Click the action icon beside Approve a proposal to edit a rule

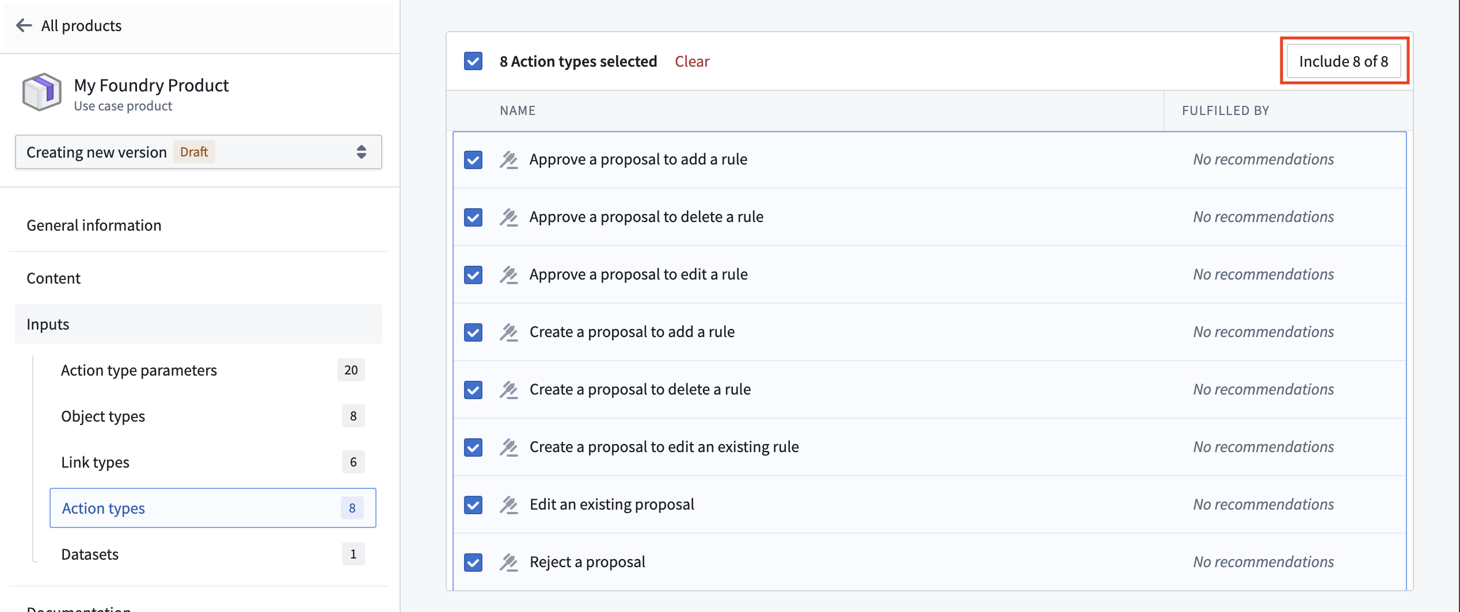point(508,274)
